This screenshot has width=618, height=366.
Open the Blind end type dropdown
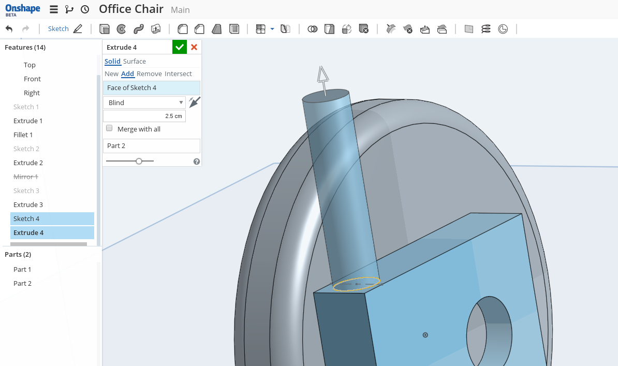(x=144, y=103)
